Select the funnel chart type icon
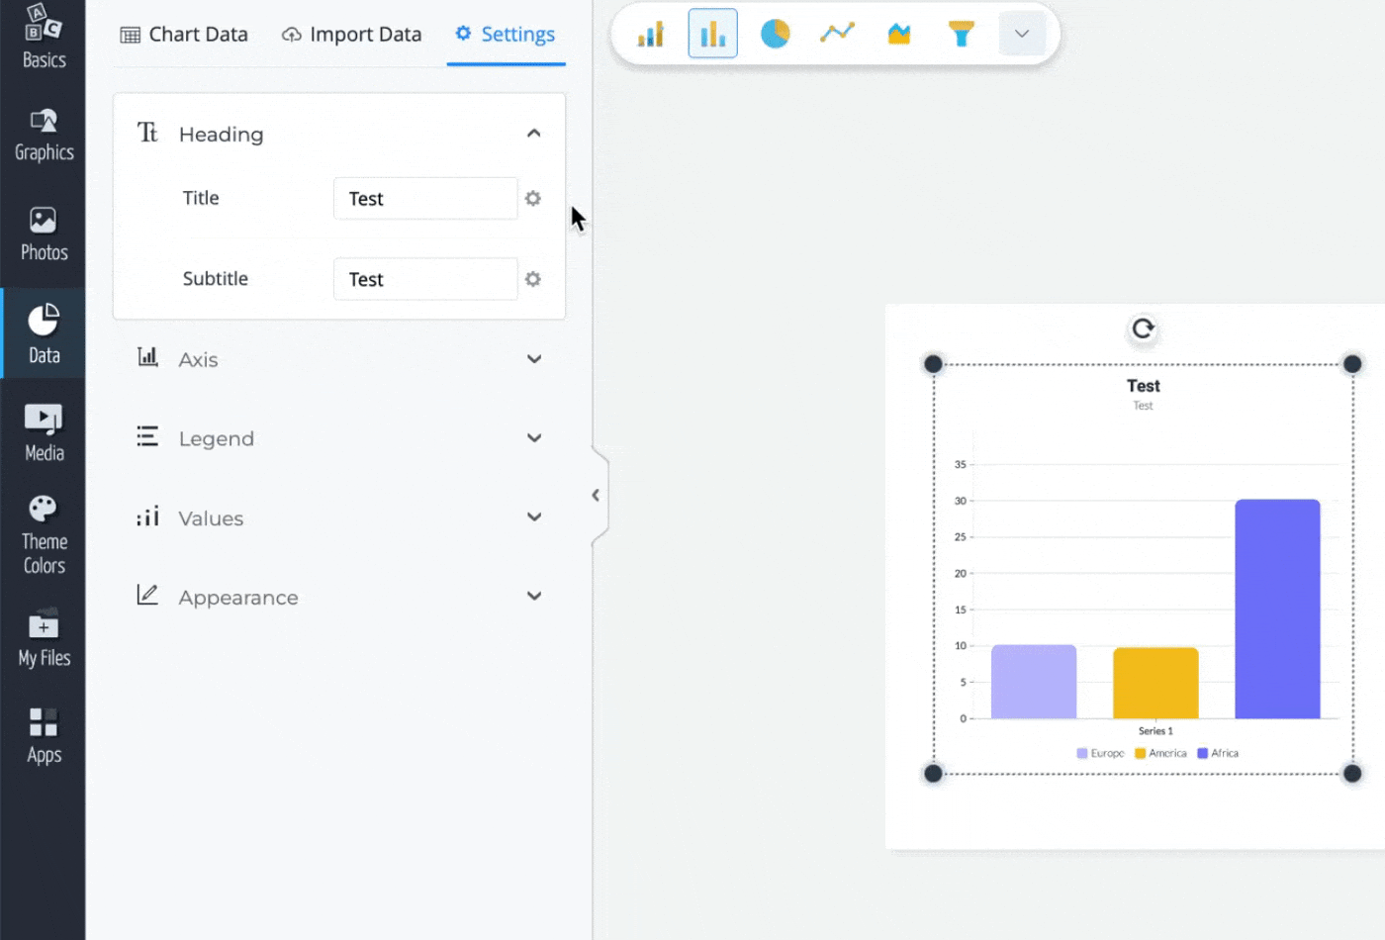 [x=961, y=35]
